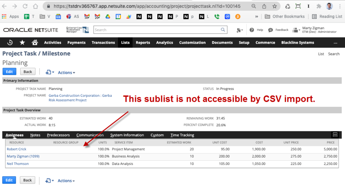This screenshot has width=345, height=187.
Task: Select the 5,000.00 price cell
Action: tap(330, 149)
